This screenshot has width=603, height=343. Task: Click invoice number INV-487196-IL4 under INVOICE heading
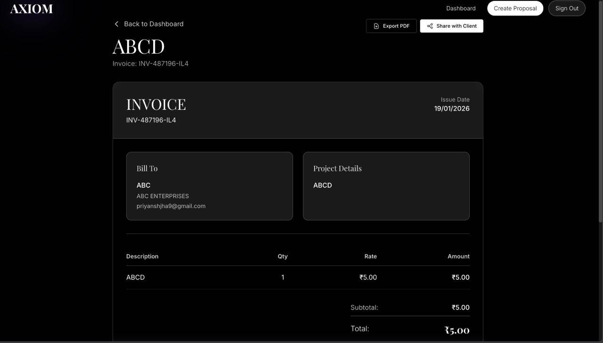(x=151, y=120)
